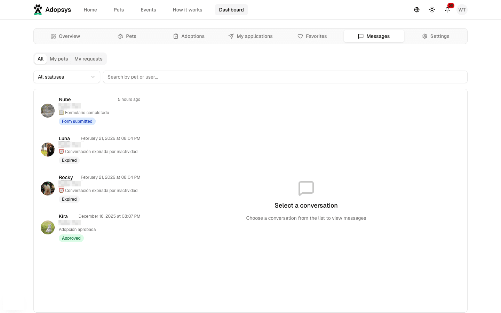Open notifications via the bell icon
Viewport: 501px width, 313px height.
point(447,10)
